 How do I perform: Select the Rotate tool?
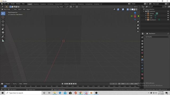pyautogui.click(x=3, y=25)
